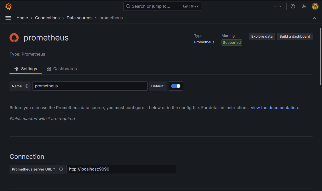322x191 pixels.
Task: Click the vertical page scrollbar
Action: click(x=320, y=56)
